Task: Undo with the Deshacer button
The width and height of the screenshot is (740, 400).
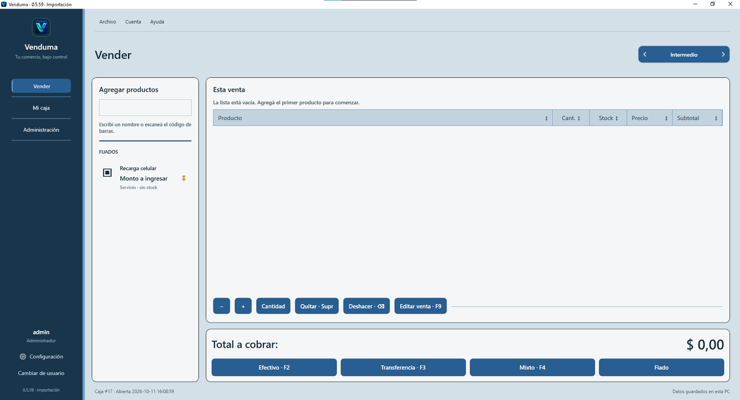Action: pyautogui.click(x=367, y=306)
